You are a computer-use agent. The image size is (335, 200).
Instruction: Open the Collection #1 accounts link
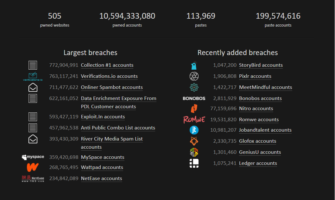(107, 65)
